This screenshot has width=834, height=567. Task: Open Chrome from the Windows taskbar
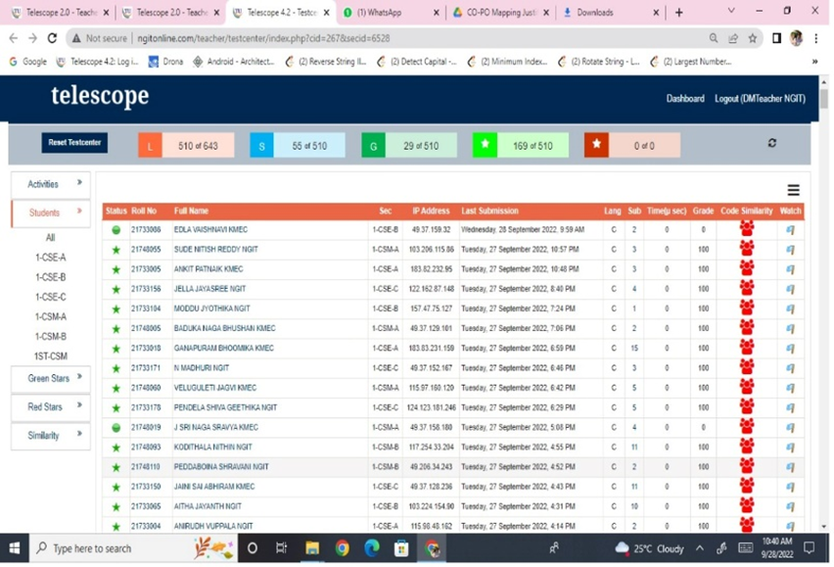(x=342, y=548)
